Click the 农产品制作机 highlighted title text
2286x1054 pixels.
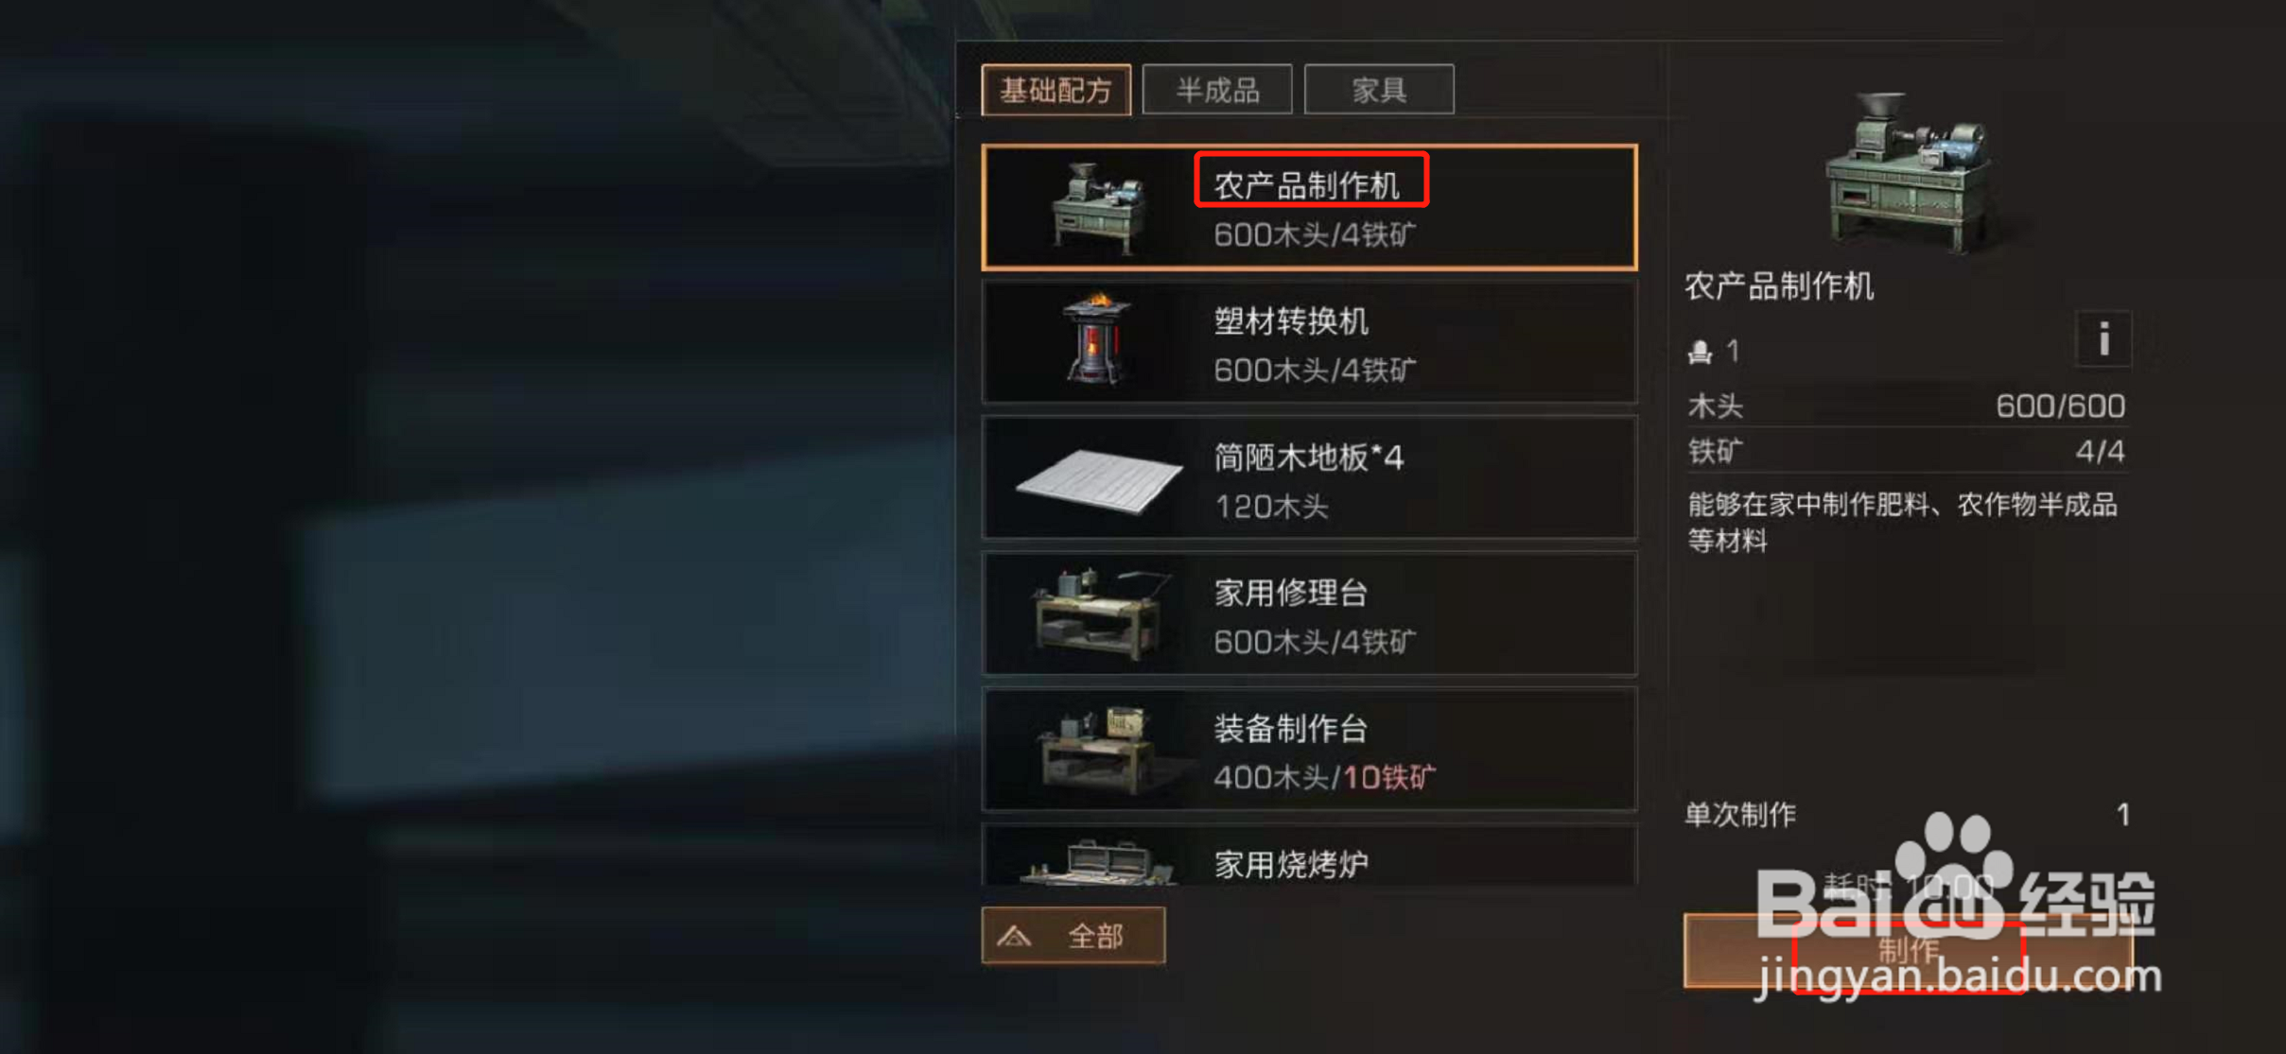tap(1306, 185)
